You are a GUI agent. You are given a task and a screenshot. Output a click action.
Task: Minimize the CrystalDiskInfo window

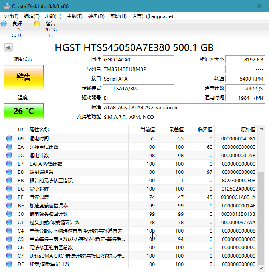(x=223, y=6)
